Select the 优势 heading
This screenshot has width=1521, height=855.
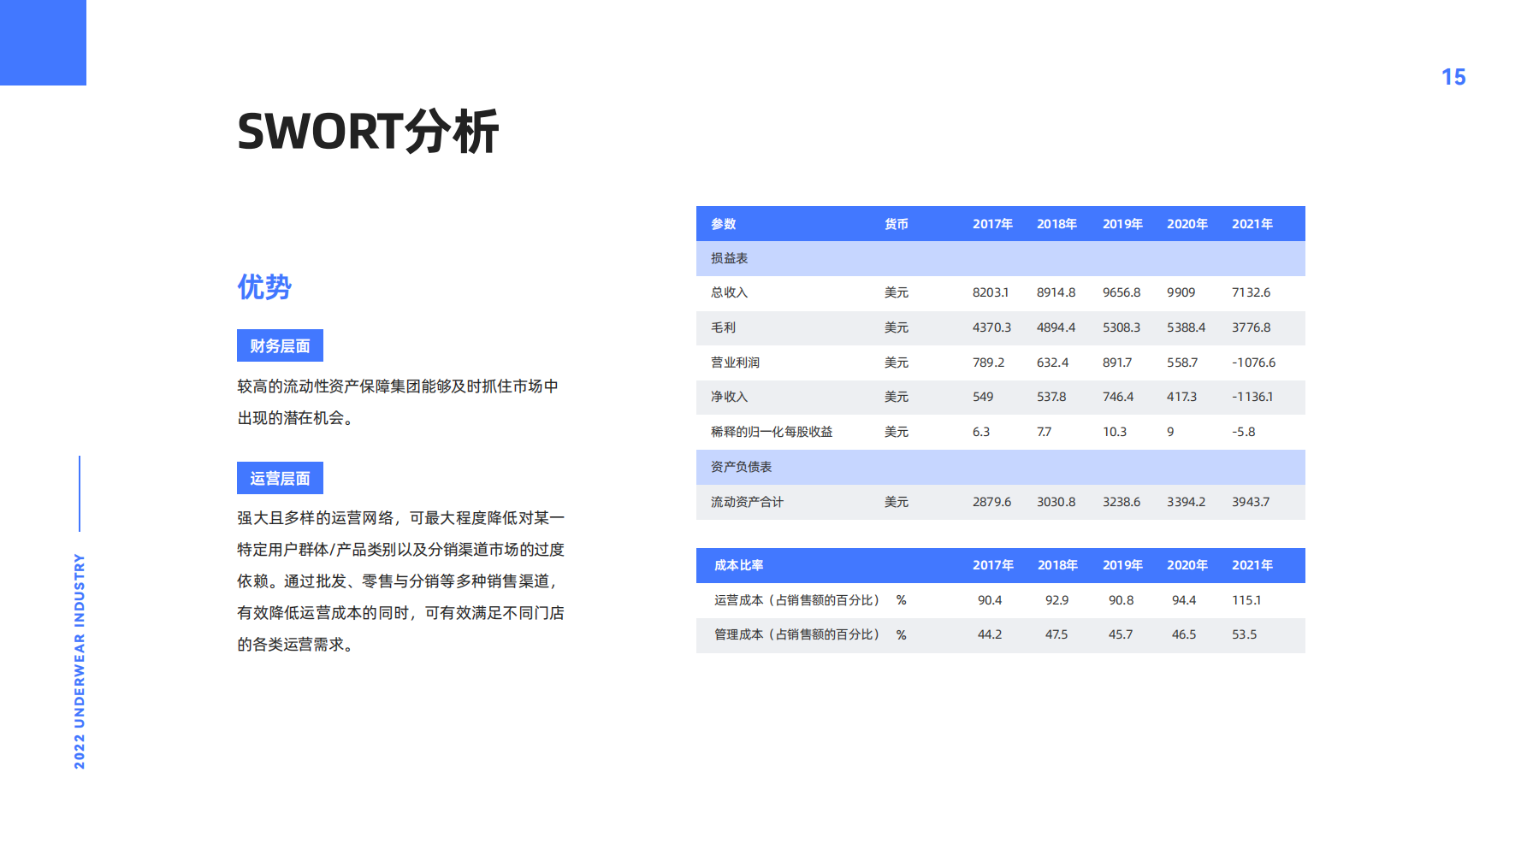[264, 287]
